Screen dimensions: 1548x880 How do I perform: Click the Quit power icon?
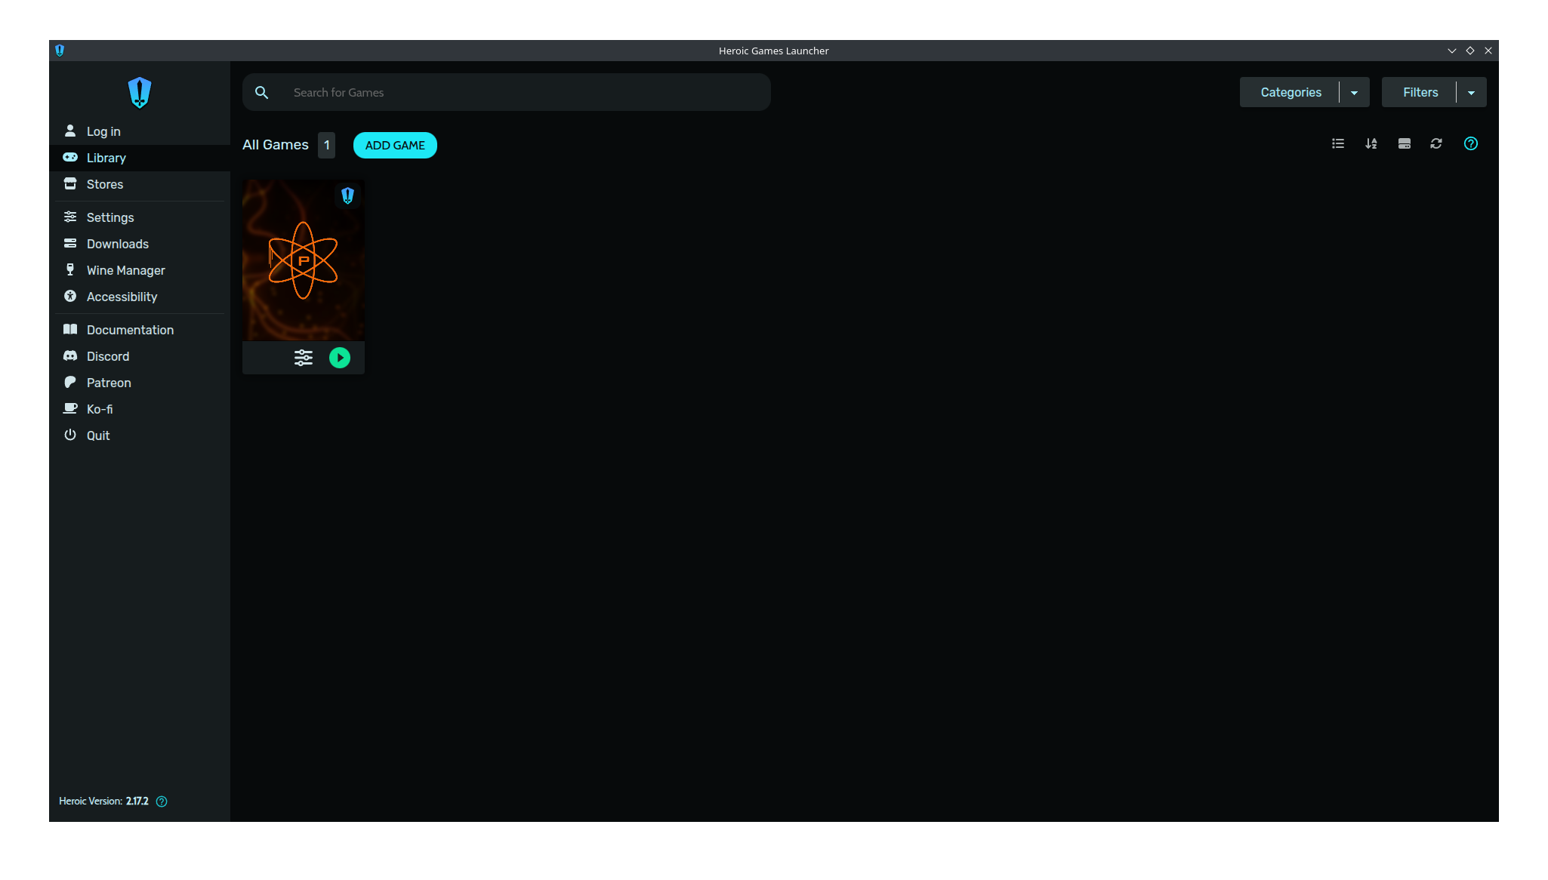tap(70, 435)
